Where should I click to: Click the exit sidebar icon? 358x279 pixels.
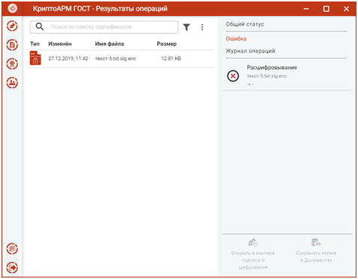12,268
